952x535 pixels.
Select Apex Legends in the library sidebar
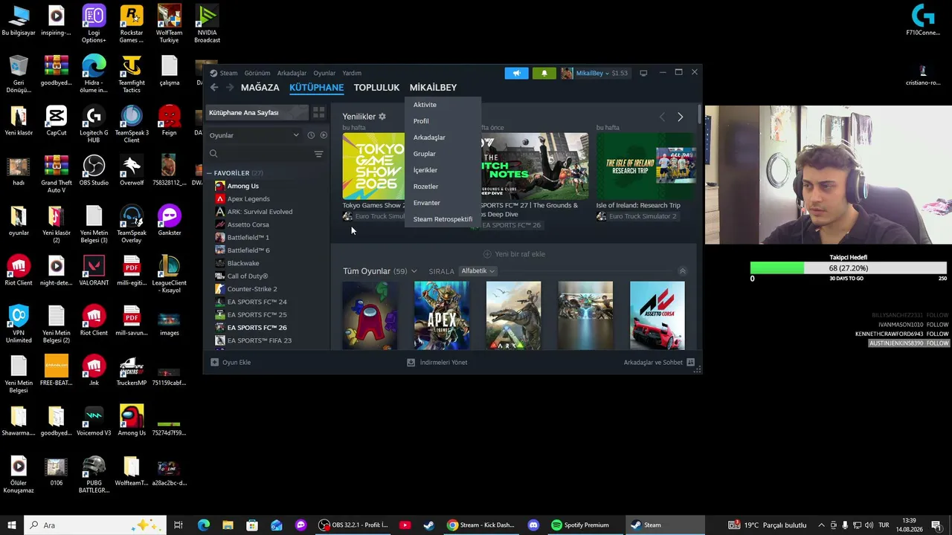[248, 199]
